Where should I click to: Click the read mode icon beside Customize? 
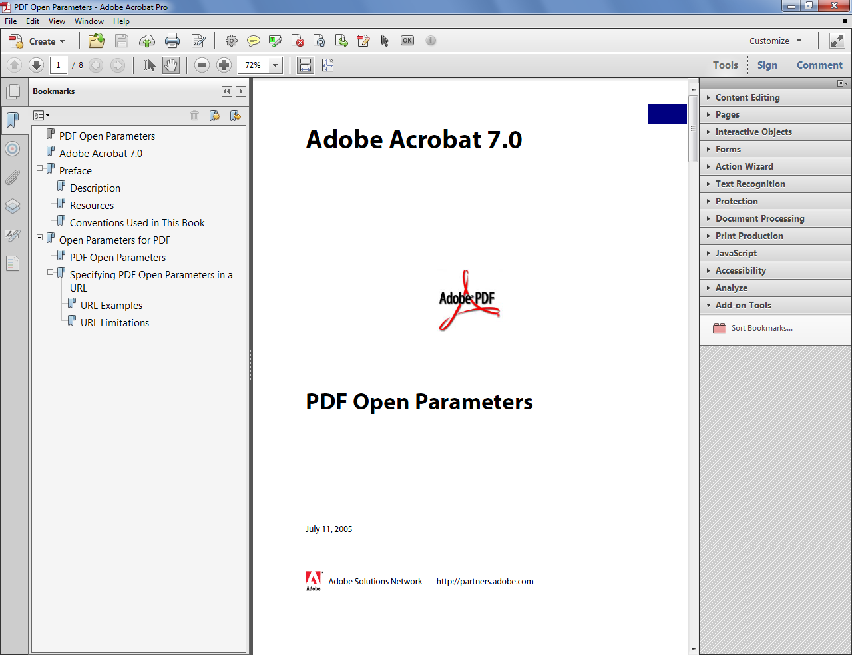pos(837,41)
